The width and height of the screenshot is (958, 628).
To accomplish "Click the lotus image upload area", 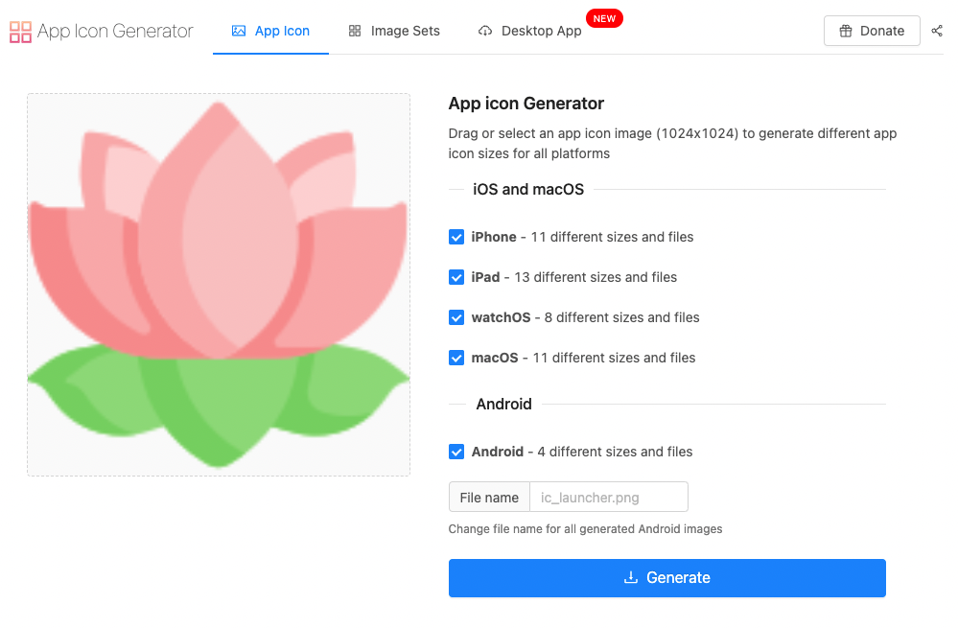I will tap(219, 285).
